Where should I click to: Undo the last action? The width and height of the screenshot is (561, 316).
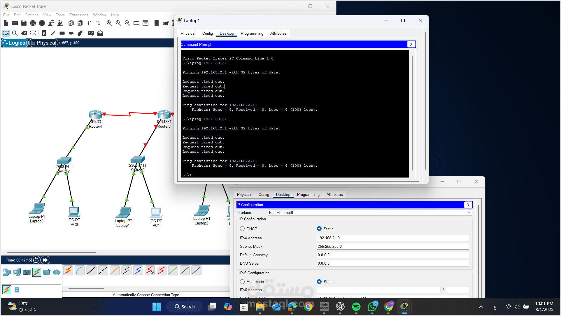pos(89,23)
